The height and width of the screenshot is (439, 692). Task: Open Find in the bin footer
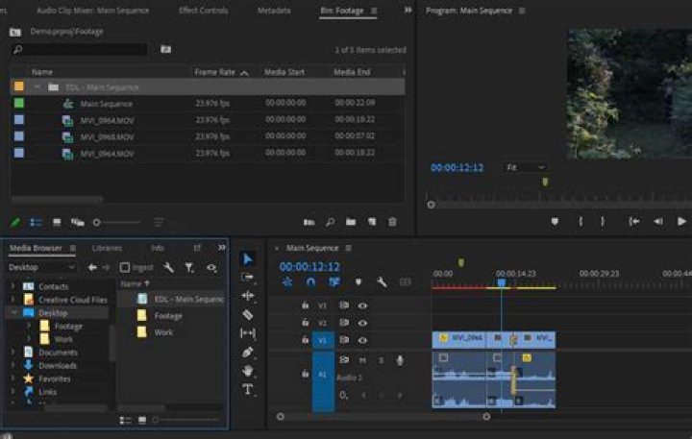(330, 222)
